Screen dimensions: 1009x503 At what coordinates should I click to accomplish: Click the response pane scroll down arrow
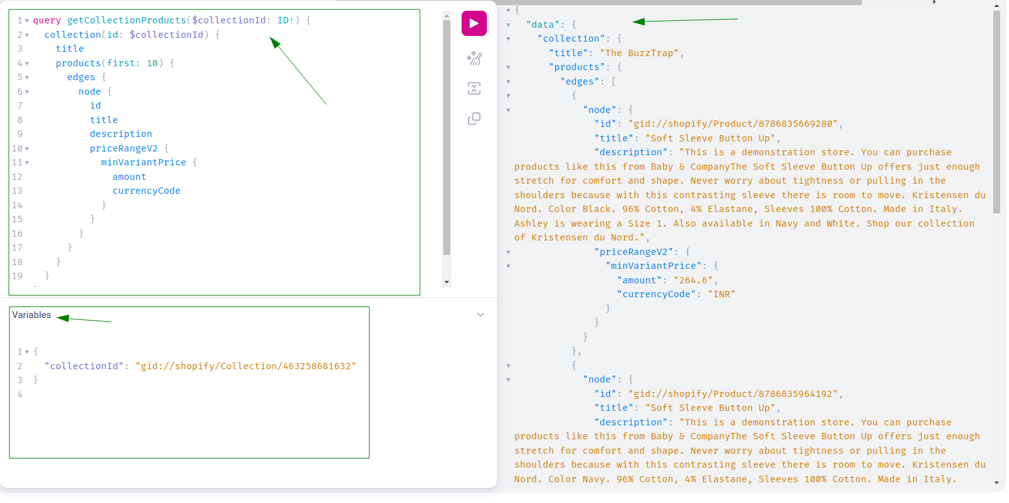coord(996,483)
